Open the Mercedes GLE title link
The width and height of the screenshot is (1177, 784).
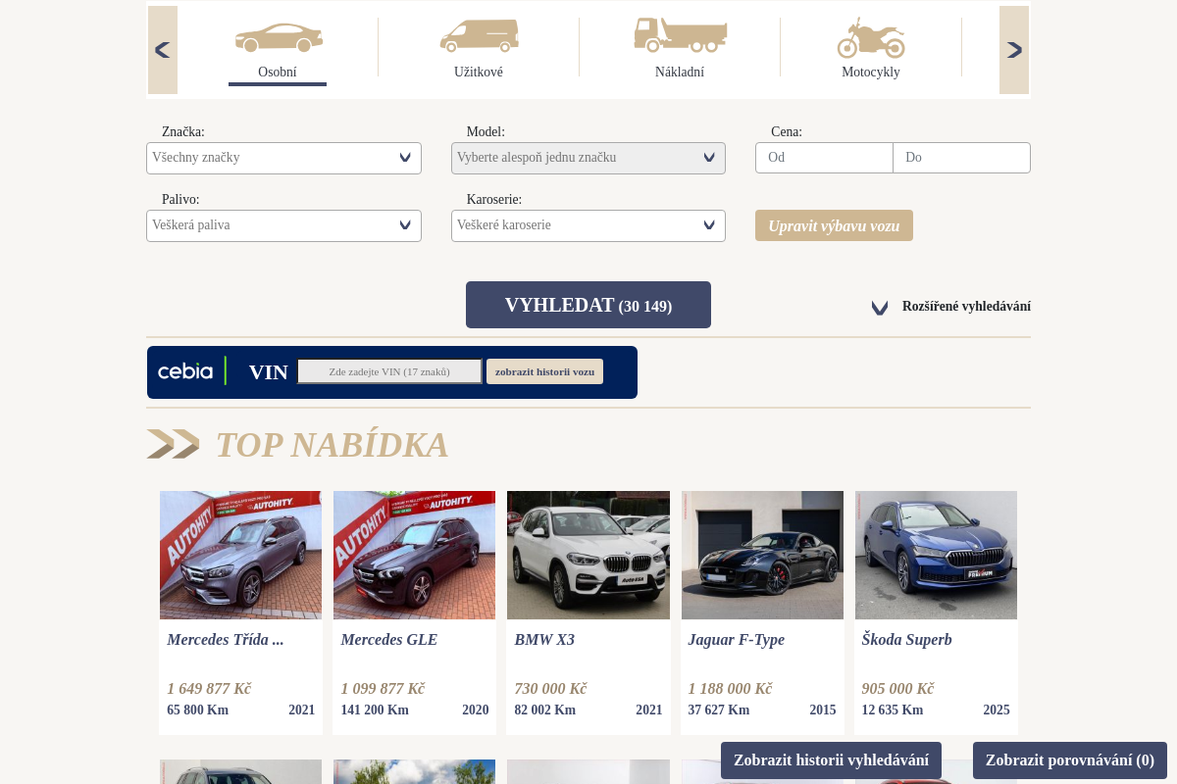388,640
